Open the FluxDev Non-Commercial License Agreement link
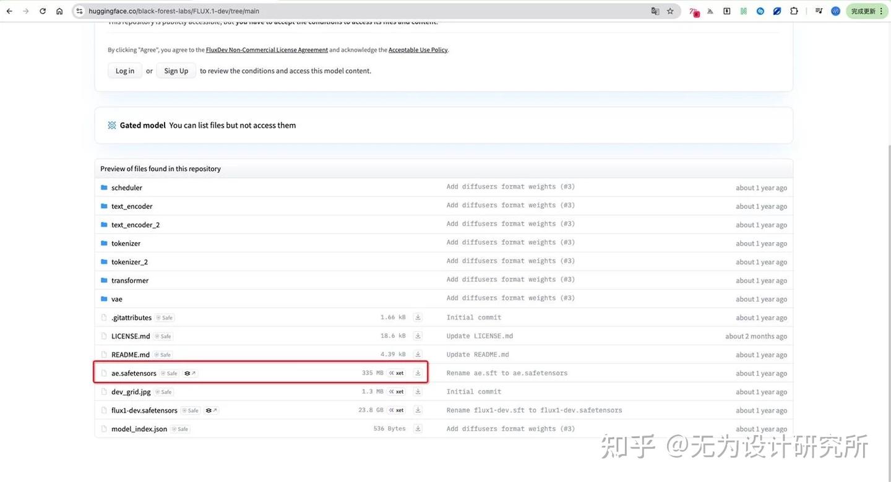 (267, 50)
